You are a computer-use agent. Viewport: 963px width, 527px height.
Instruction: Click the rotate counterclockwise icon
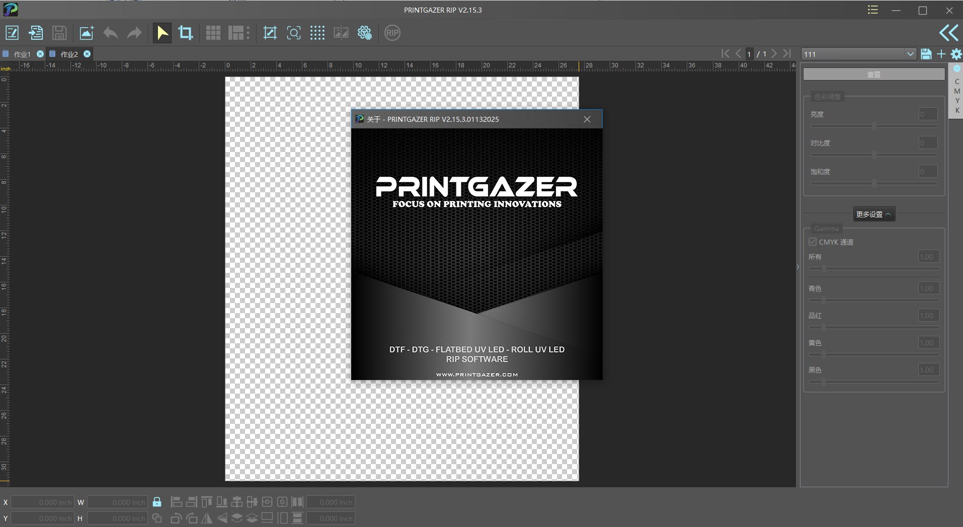click(x=177, y=518)
